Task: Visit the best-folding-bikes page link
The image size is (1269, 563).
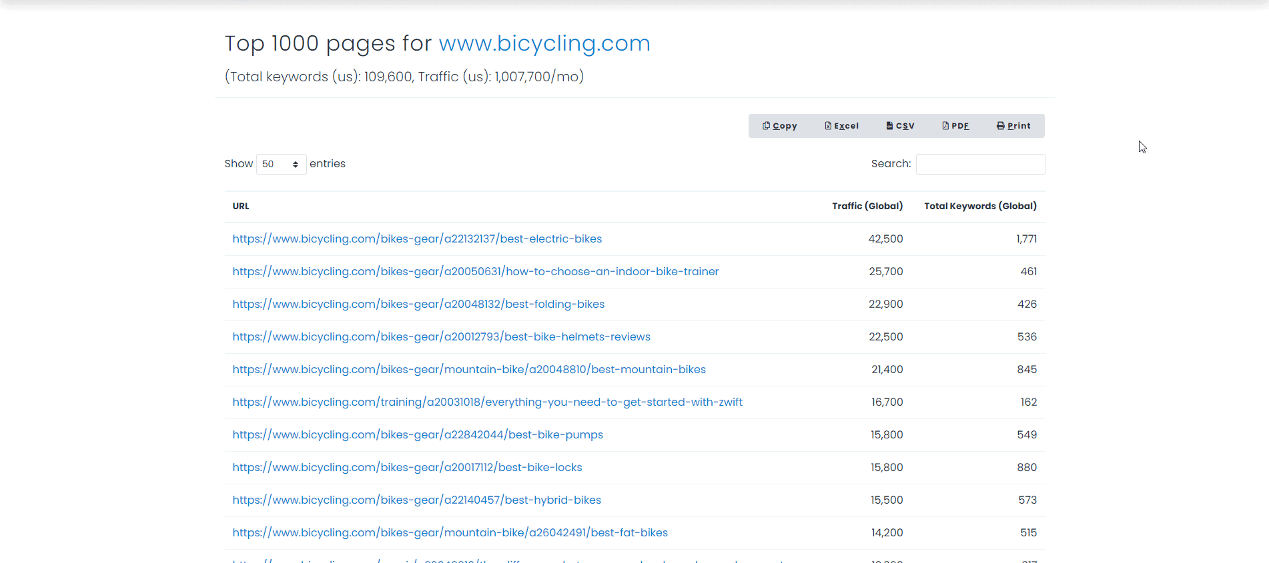Action: click(x=418, y=304)
